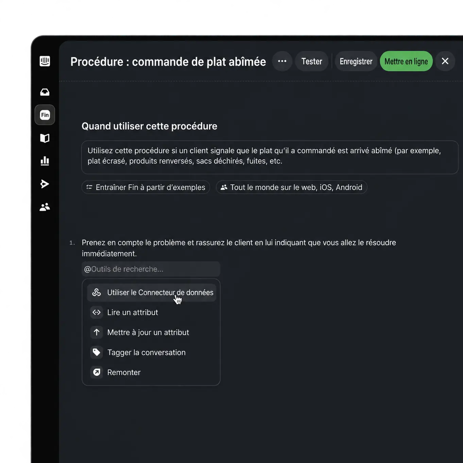The image size is (463, 463).
Task: Open the Contacts people icon
Action: 45,207
